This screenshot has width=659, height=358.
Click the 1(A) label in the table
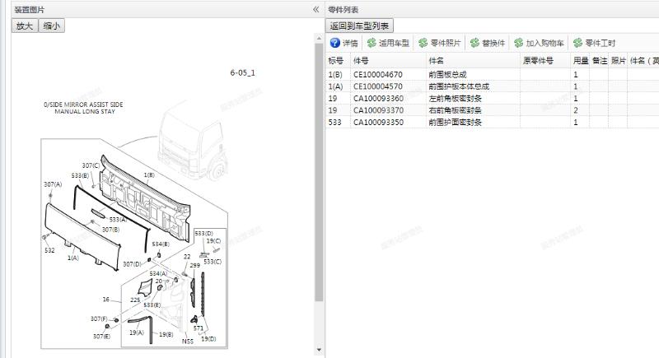click(x=335, y=86)
